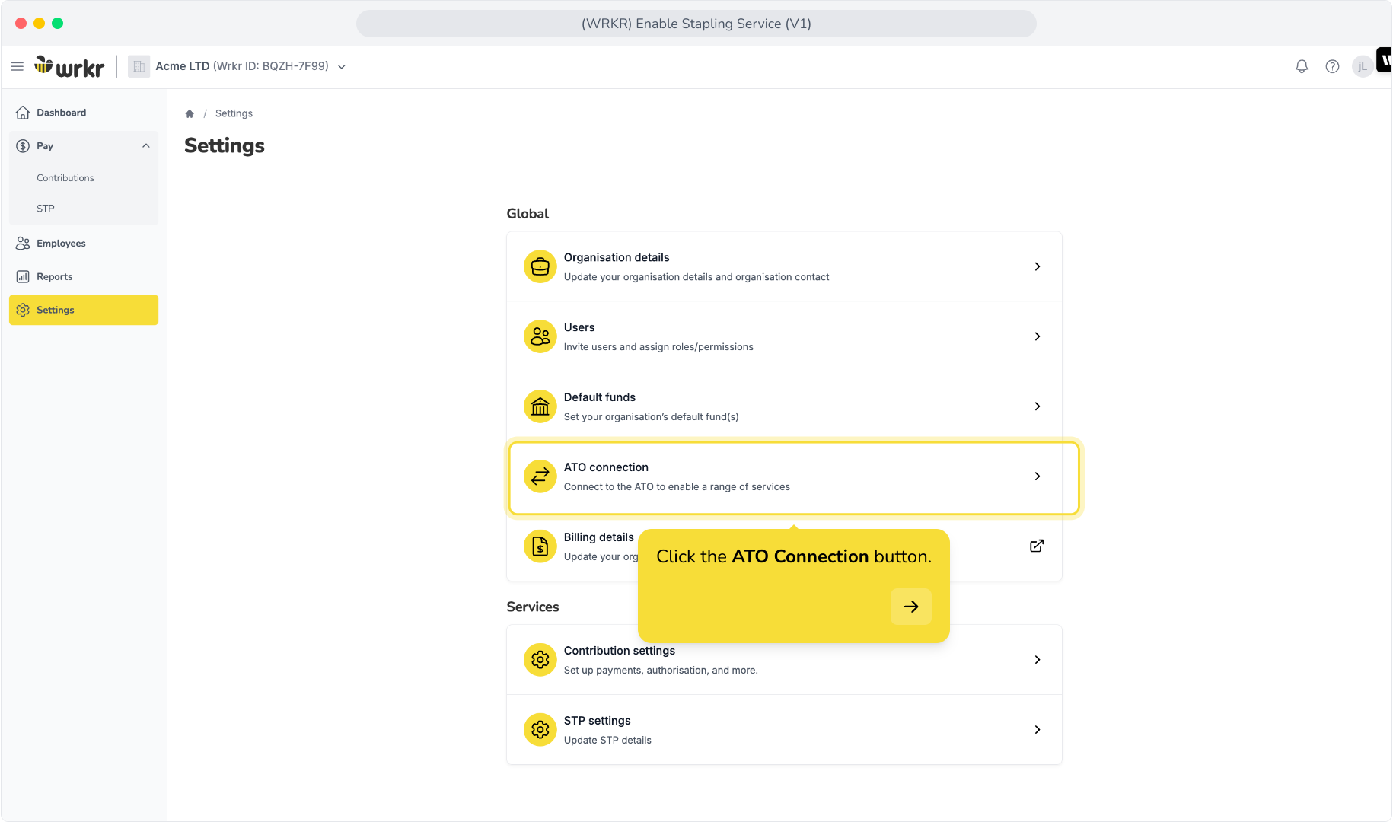Click the help question mark icon
Viewport: 1393px width, 822px height.
(1332, 66)
